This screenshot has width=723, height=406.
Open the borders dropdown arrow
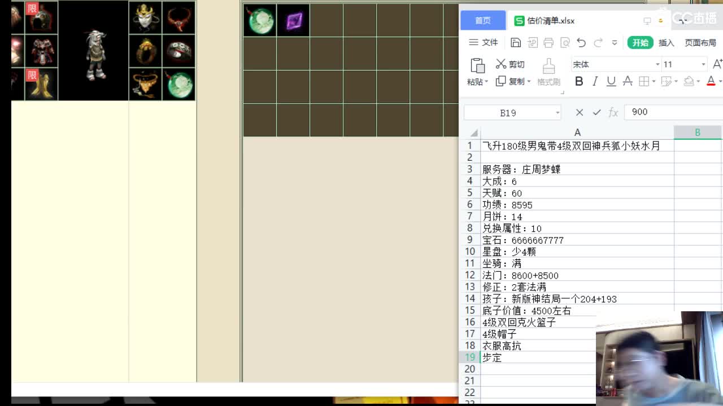click(654, 82)
